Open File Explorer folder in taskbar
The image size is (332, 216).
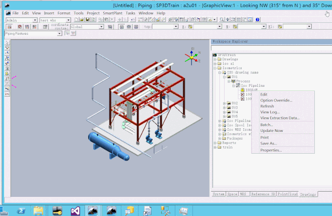click(x=38, y=211)
